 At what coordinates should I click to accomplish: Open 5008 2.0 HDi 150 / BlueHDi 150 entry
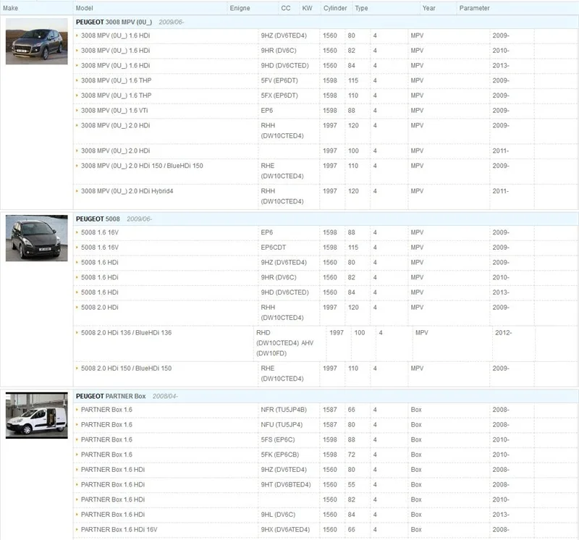(126, 368)
